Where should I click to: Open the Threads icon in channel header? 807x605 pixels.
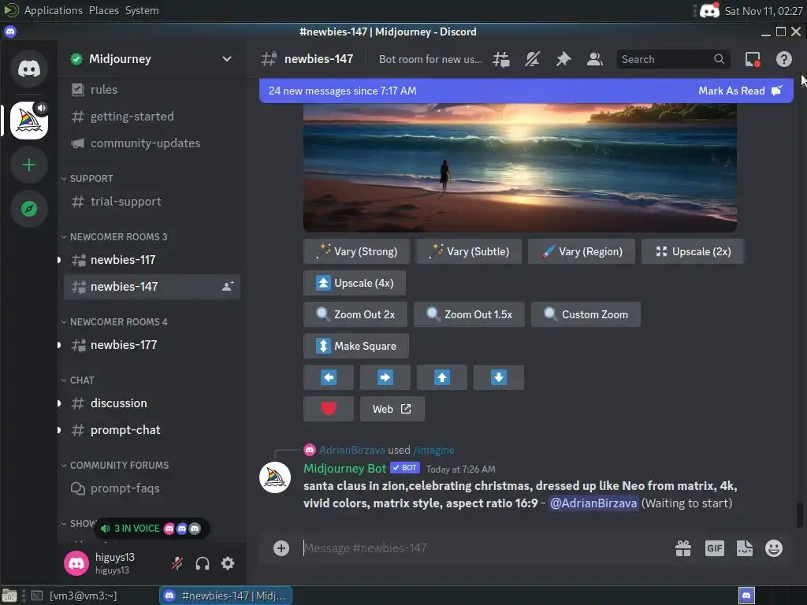coord(500,59)
